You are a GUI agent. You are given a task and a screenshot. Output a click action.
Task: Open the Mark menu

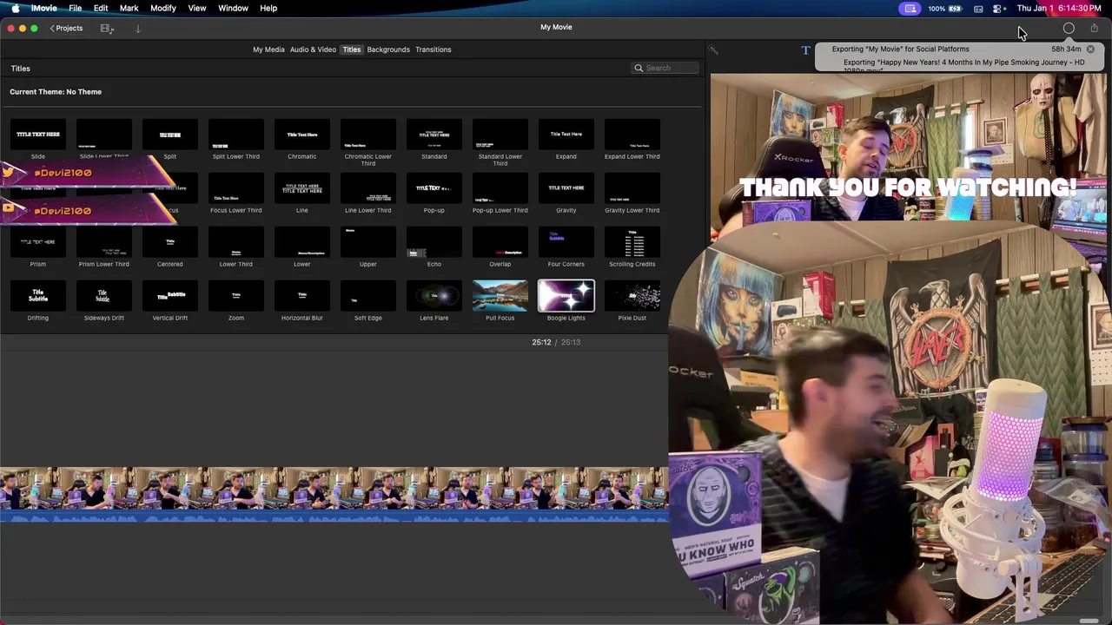(x=129, y=8)
